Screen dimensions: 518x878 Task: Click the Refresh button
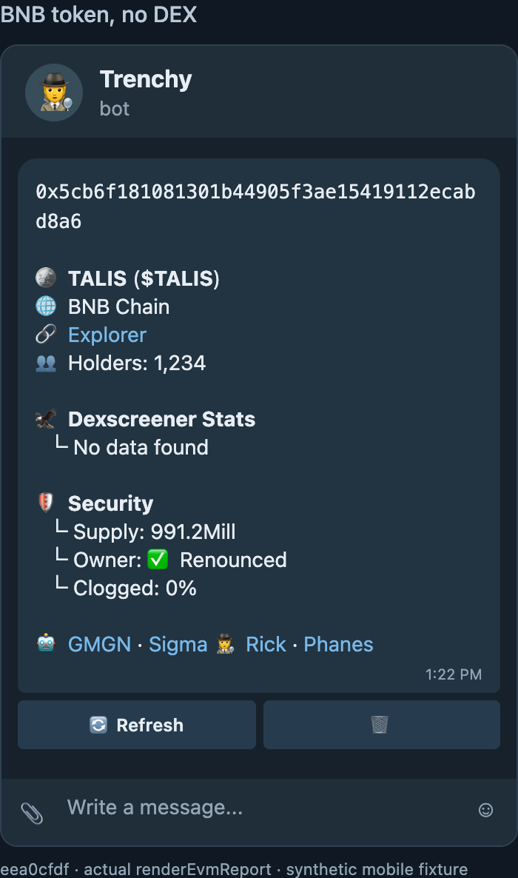tap(137, 725)
